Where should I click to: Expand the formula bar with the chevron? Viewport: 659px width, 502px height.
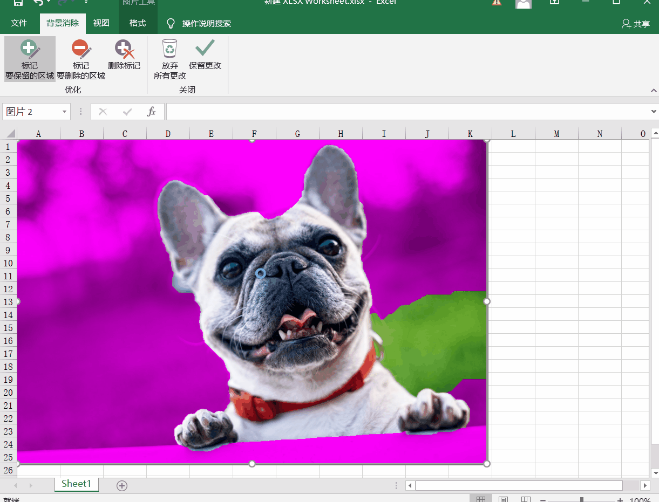(x=654, y=112)
